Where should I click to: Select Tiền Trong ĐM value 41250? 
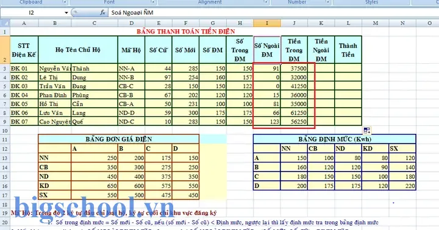[294, 86]
